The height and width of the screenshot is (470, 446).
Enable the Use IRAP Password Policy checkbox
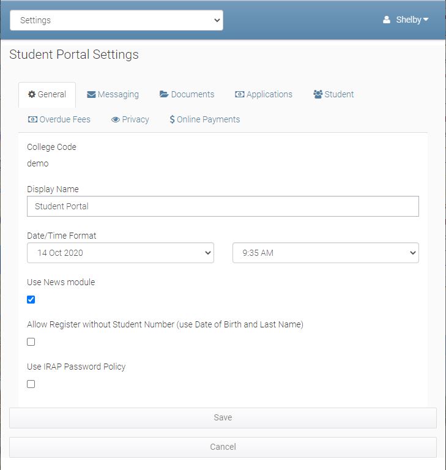(31, 384)
